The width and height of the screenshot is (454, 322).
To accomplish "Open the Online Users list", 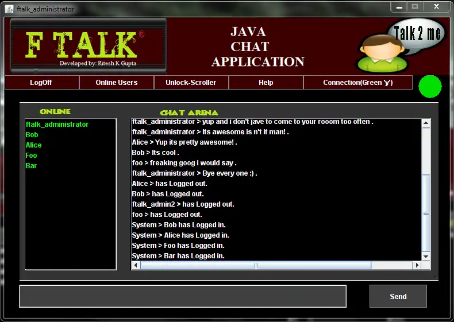I will click(x=117, y=83).
